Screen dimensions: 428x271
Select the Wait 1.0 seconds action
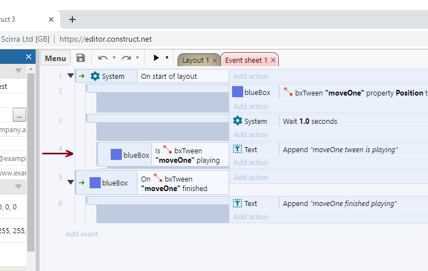(310, 121)
